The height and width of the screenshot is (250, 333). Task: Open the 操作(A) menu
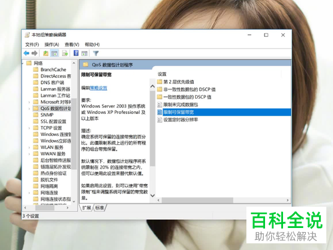52,45
